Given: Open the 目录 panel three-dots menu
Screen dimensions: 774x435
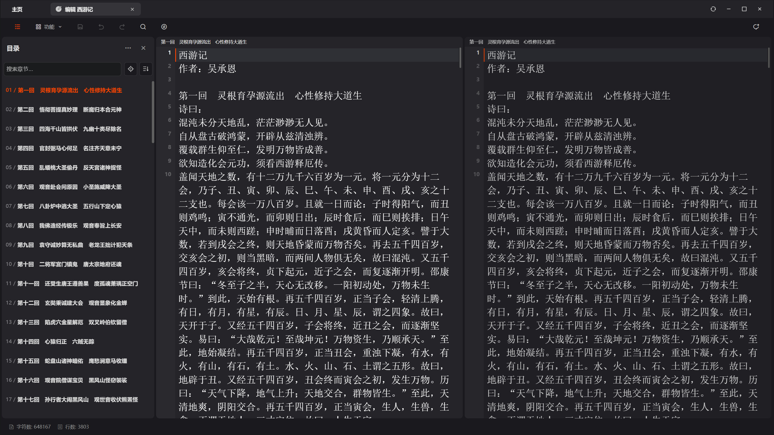Looking at the screenshot, I should 128,48.
